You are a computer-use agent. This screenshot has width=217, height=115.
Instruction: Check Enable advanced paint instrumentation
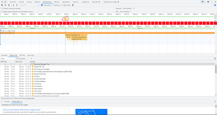pyautogui.click(x=2, y=12)
